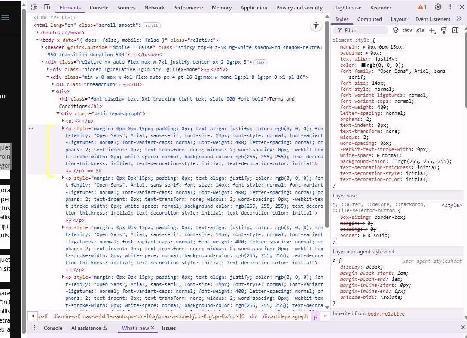Toggle the device toolbar icon

pyautogui.click(x=46, y=7)
